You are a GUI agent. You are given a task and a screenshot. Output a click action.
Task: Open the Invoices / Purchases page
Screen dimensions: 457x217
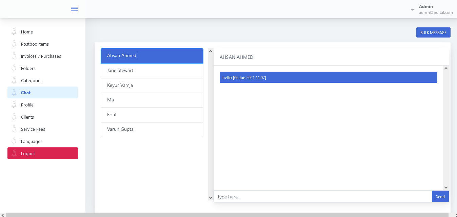pyautogui.click(x=41, y=56)
